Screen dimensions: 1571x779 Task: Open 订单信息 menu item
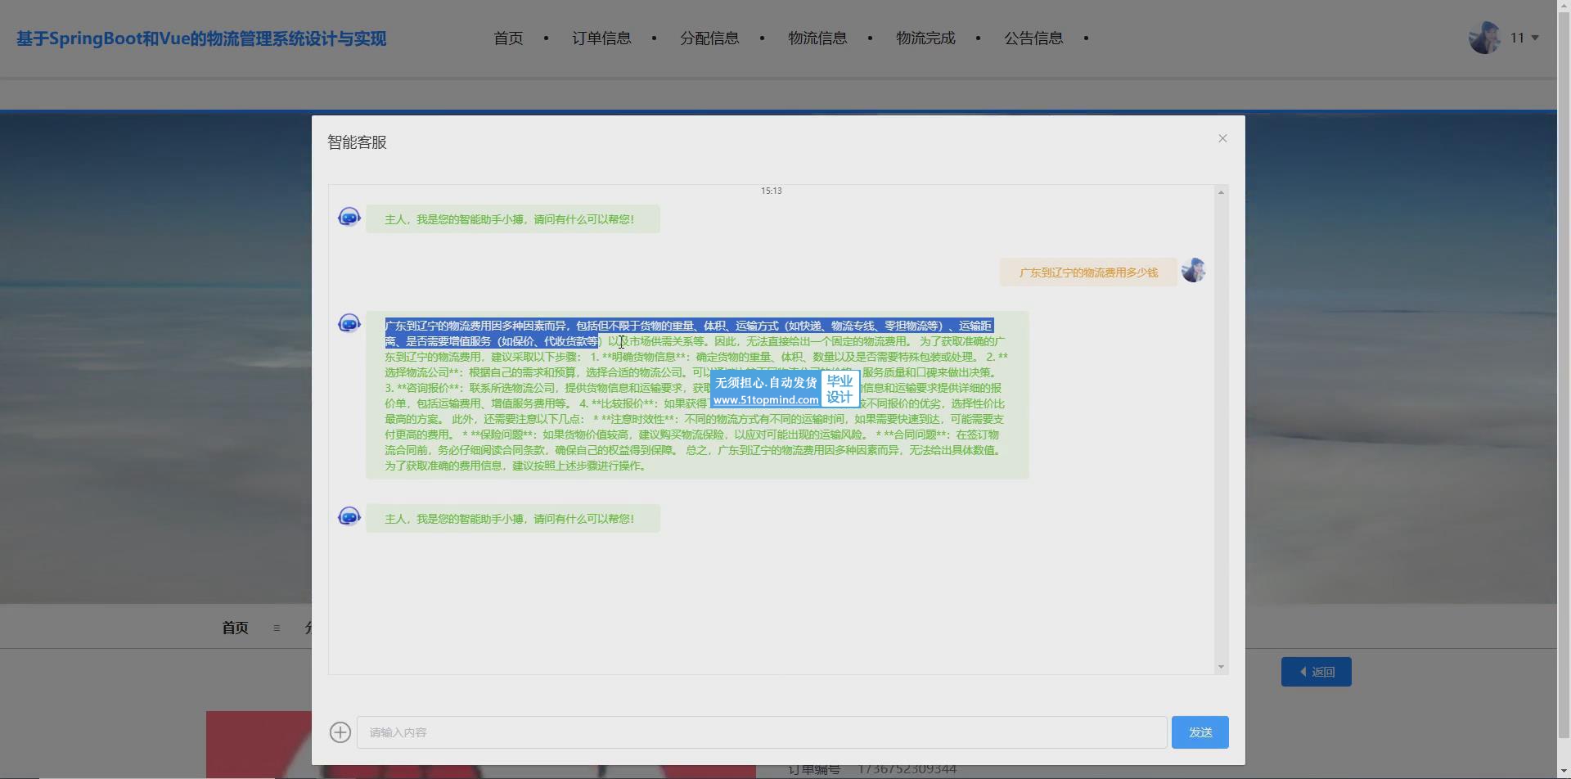click(x=601, y=38)
